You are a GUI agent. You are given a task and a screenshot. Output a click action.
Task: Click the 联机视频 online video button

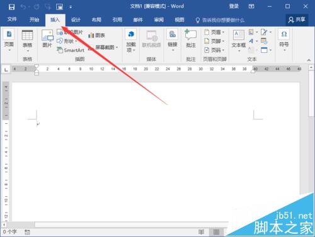[151, 39]
